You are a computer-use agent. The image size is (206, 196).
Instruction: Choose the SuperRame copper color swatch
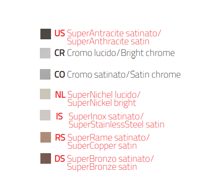click(45, 137)
